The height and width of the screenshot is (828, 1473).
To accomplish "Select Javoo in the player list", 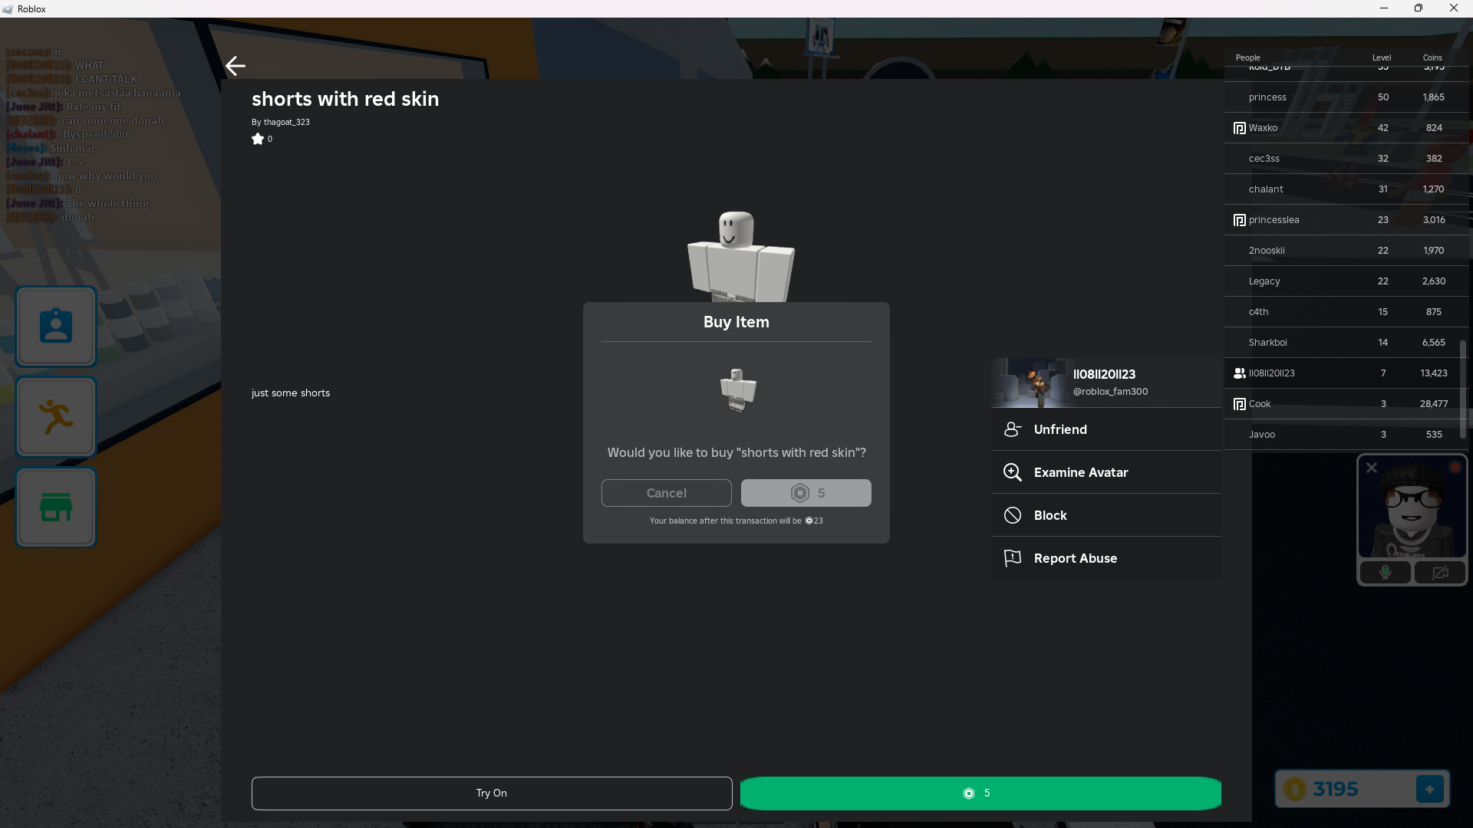I will (x=1346, y=435).
